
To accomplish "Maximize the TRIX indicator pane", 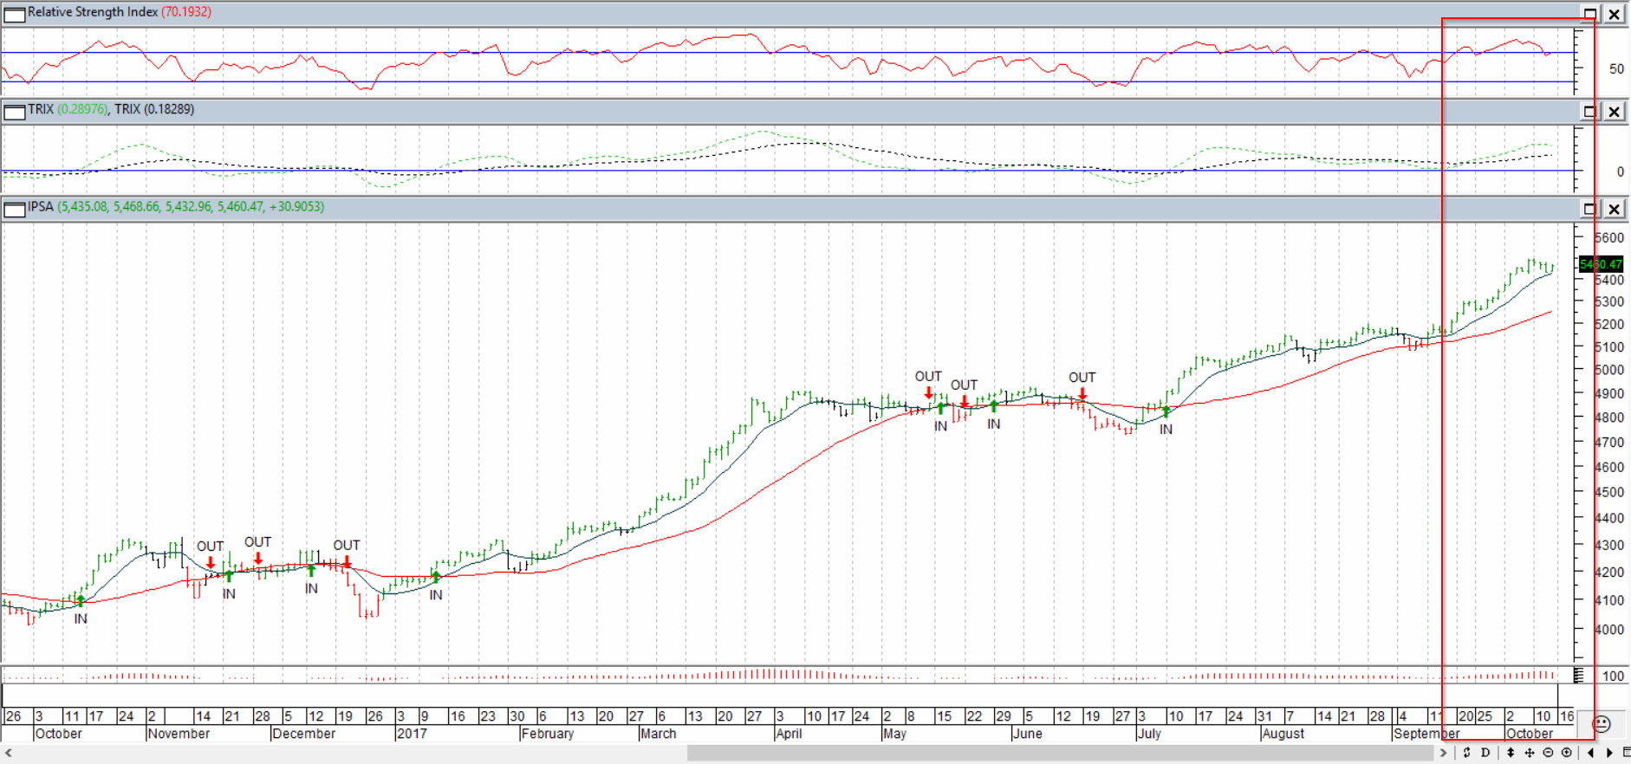I will 1590,111.
